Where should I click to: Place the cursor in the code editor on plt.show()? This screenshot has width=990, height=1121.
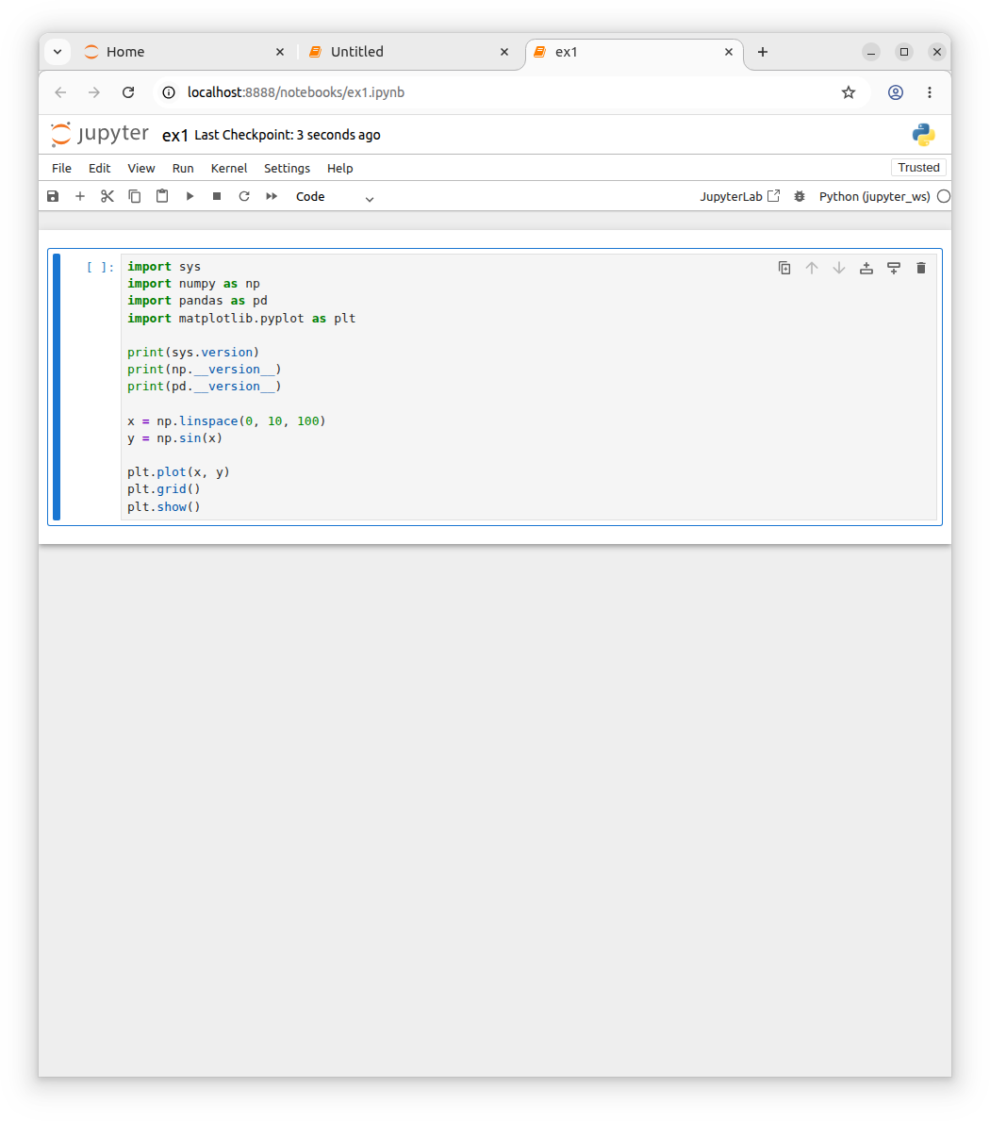(x=164, y=507)
